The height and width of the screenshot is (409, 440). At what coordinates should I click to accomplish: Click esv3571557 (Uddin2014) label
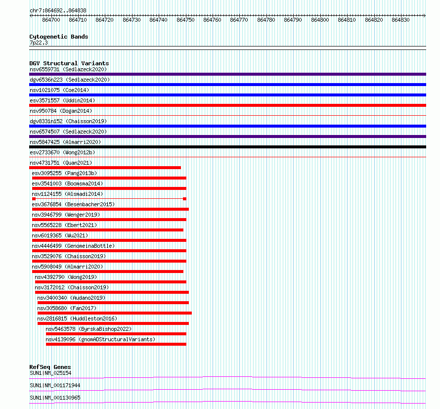(x=62, y=100)
